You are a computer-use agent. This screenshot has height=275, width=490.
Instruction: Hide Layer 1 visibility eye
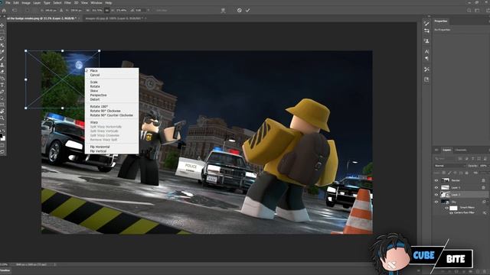pos(436,187)
